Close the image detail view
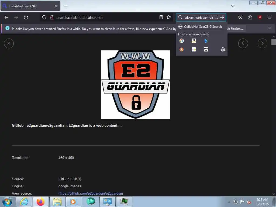The height and width of the screenshot is (207, 276). [9, 43]
